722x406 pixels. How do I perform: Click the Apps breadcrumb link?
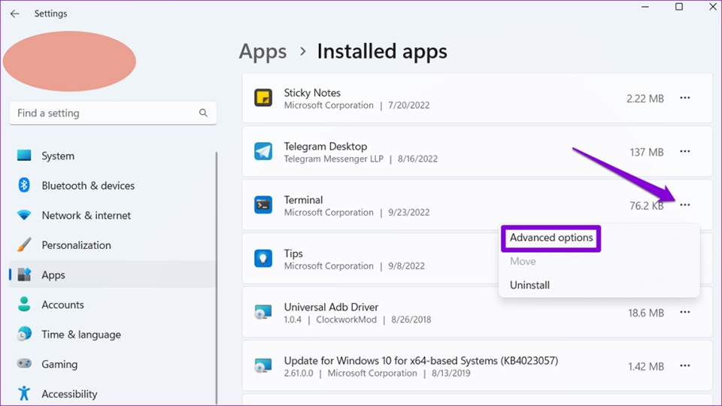coord(262,52)
